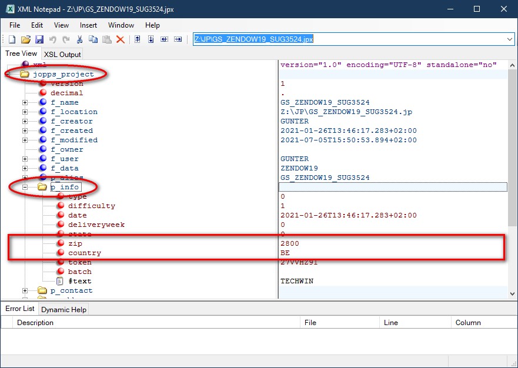Click the XML Notepad app icon in title bar
The image size is (518, 368).
(x=10, y=9)
